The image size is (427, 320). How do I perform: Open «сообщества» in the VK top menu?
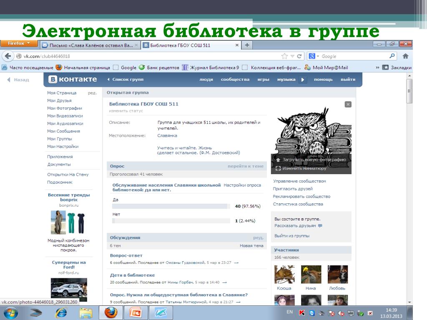pyautogui.click(x=235, y=80)
